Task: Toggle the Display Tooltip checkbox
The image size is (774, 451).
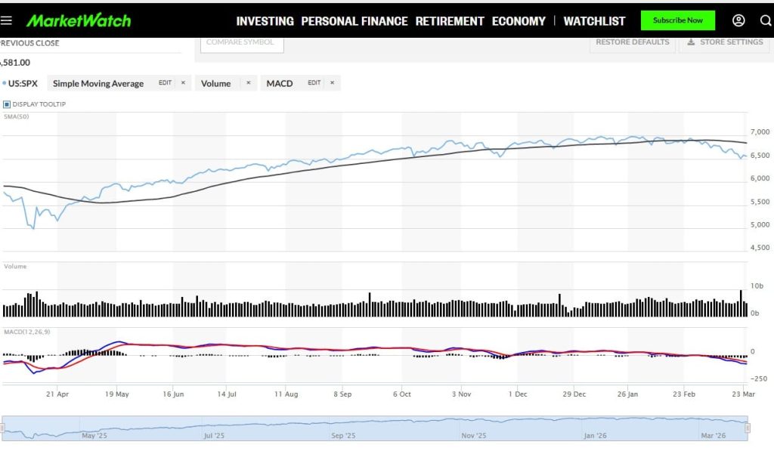Action: tap(7, 104)
